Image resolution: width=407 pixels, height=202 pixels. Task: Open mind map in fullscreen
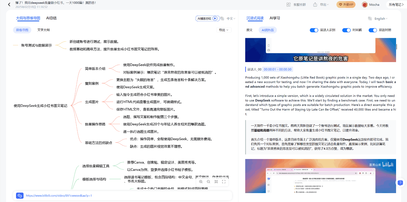(224, 182)
